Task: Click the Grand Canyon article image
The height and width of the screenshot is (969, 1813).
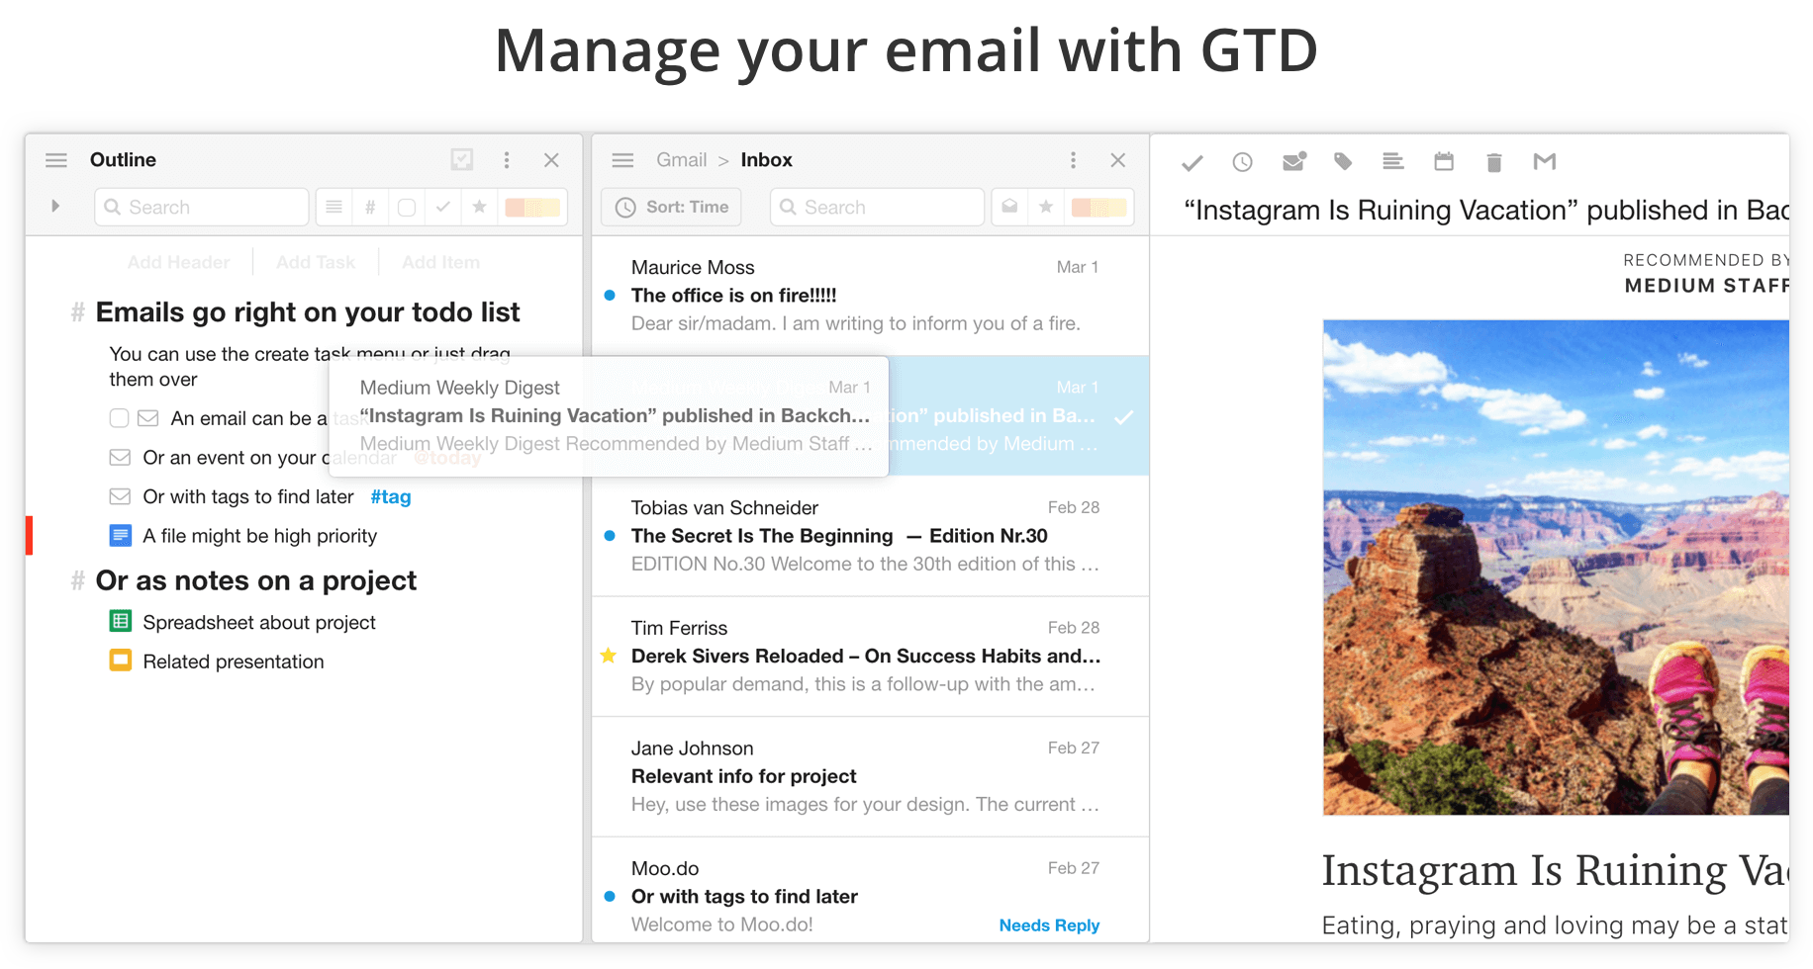Action: pos(1556,567)
